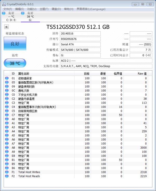
Task: Select the G: disk tab label
Action: (x=30, y=20)
